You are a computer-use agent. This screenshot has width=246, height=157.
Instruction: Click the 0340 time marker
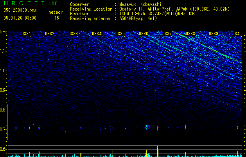[x=237, y=34]
